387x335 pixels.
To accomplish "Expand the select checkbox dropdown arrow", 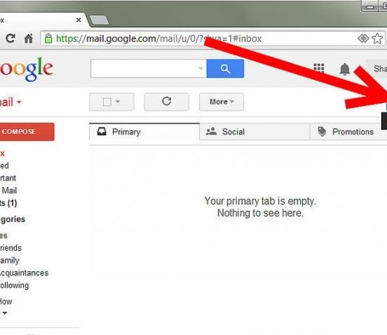I will (x=117, y=102).
